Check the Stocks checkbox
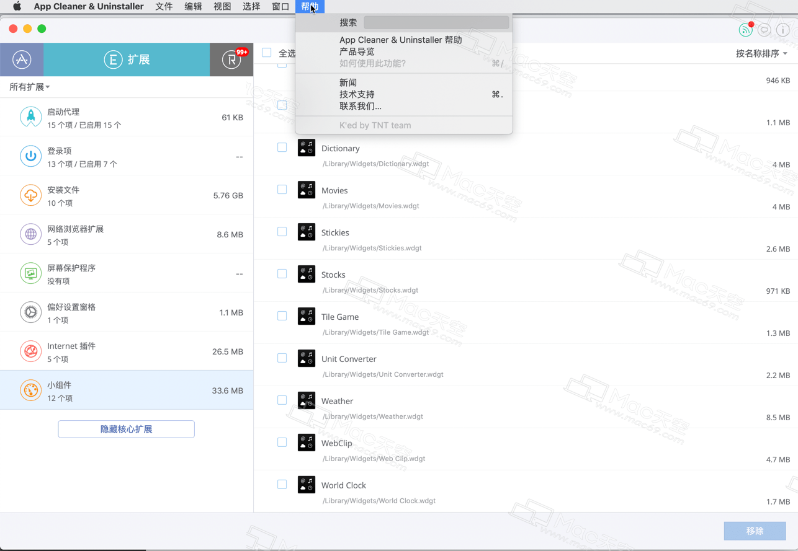Viewport: 798px width, 551px height. tap(282, 274)
